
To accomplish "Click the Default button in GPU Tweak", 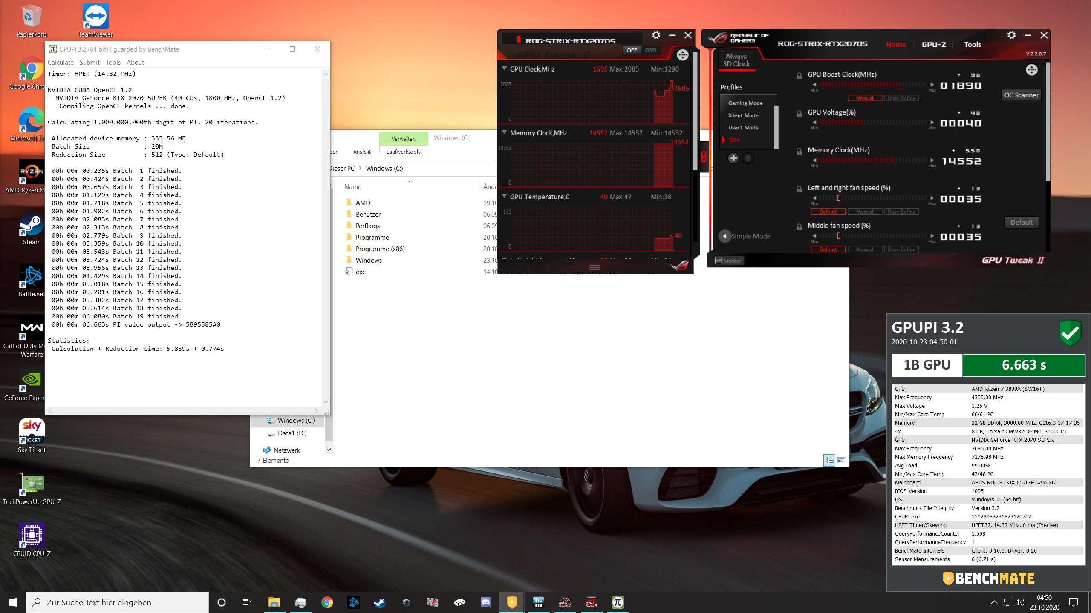I will coord(1022,222).
